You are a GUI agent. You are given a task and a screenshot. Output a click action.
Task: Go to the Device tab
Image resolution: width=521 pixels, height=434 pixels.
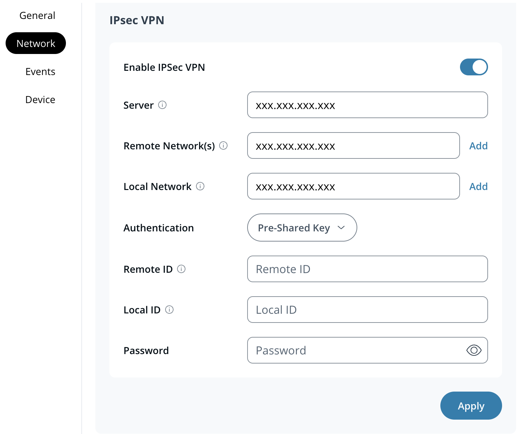(40, 100)
